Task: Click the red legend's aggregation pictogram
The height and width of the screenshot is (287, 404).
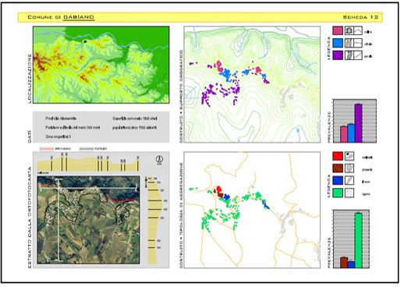Action: 349,156
